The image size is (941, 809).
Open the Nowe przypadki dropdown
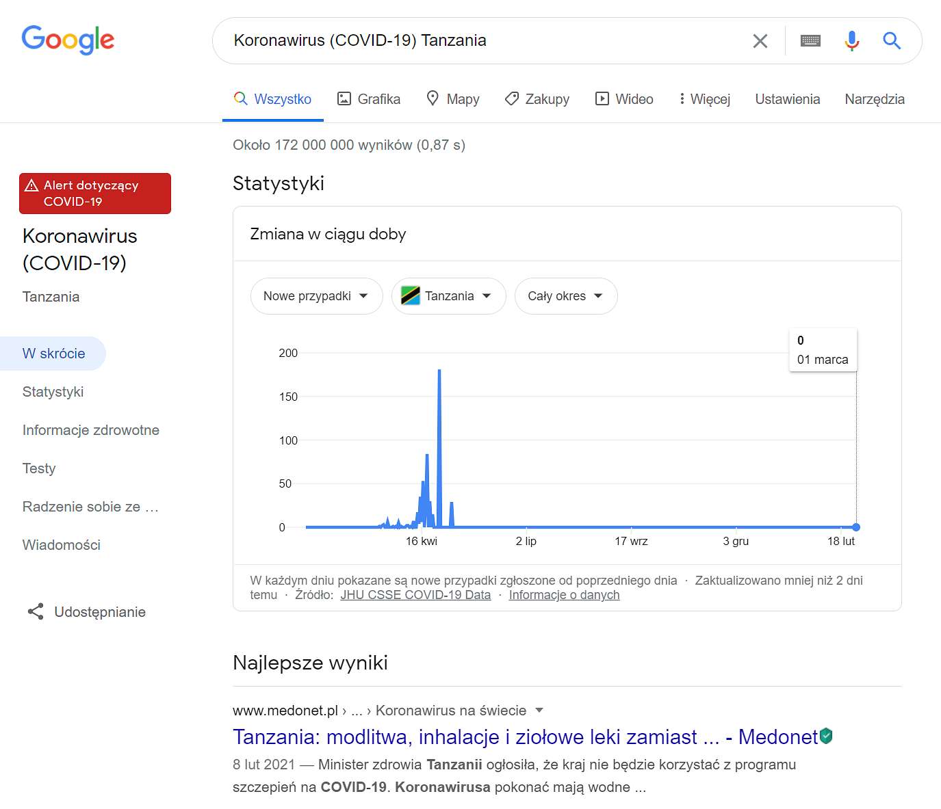tap(316, 296)
